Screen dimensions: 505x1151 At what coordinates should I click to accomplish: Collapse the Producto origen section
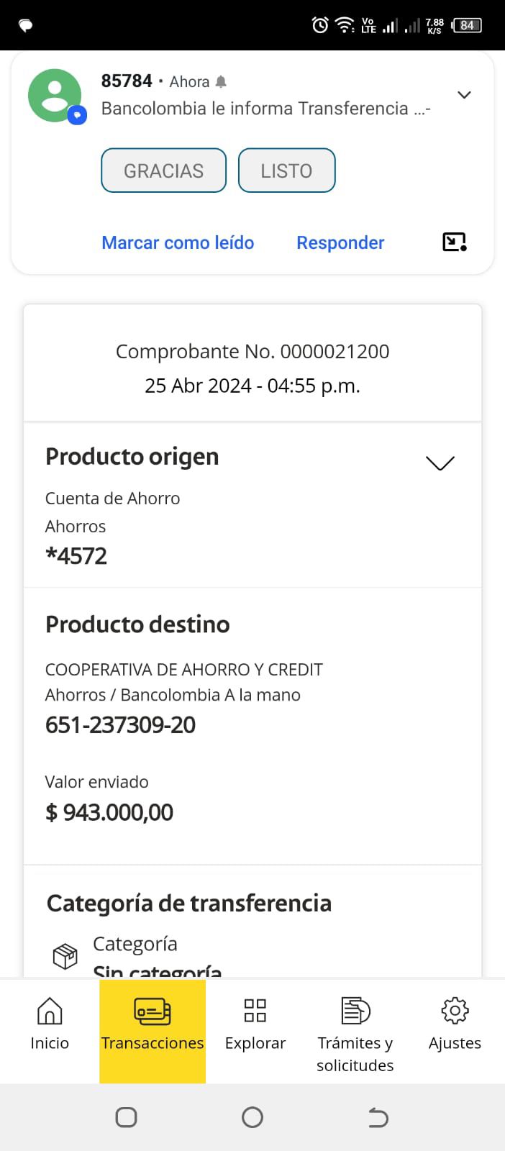click(x=440, y=463)
